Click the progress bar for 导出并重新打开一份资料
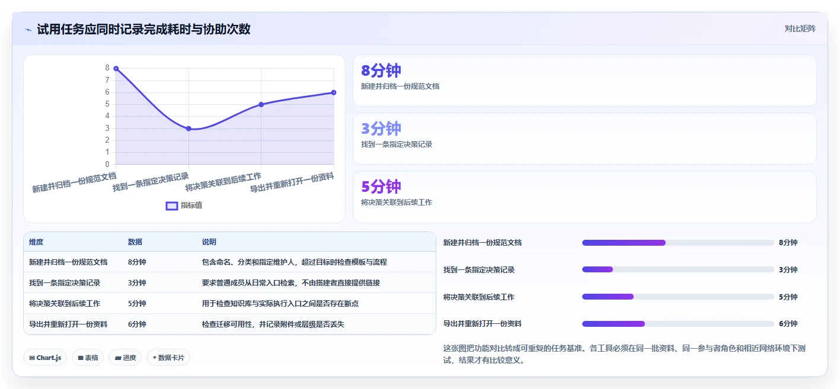This screenshot has width=840, height=389. [x=678, y=324]
